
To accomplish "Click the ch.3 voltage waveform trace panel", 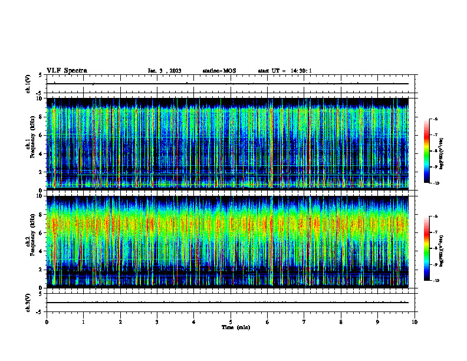I will click(231, 303).
